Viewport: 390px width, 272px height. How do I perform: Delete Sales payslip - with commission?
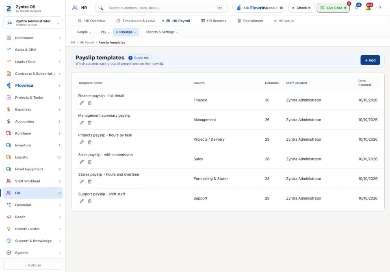coord(89,162)
